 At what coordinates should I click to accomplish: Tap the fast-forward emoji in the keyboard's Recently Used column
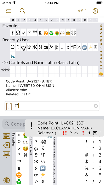[x=43, y=168]
